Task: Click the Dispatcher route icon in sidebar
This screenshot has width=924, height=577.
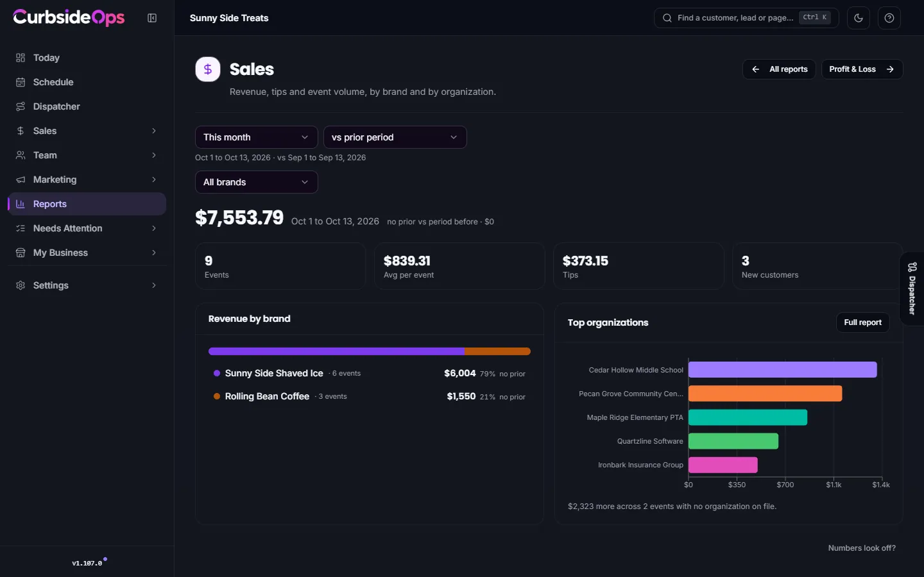Action: click(x=21, y=106)
